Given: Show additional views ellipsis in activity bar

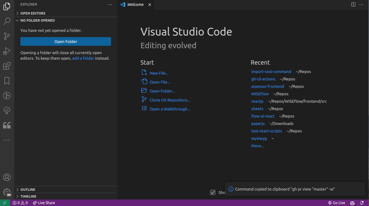Looking at the screenshot, I should coord(7,140).
